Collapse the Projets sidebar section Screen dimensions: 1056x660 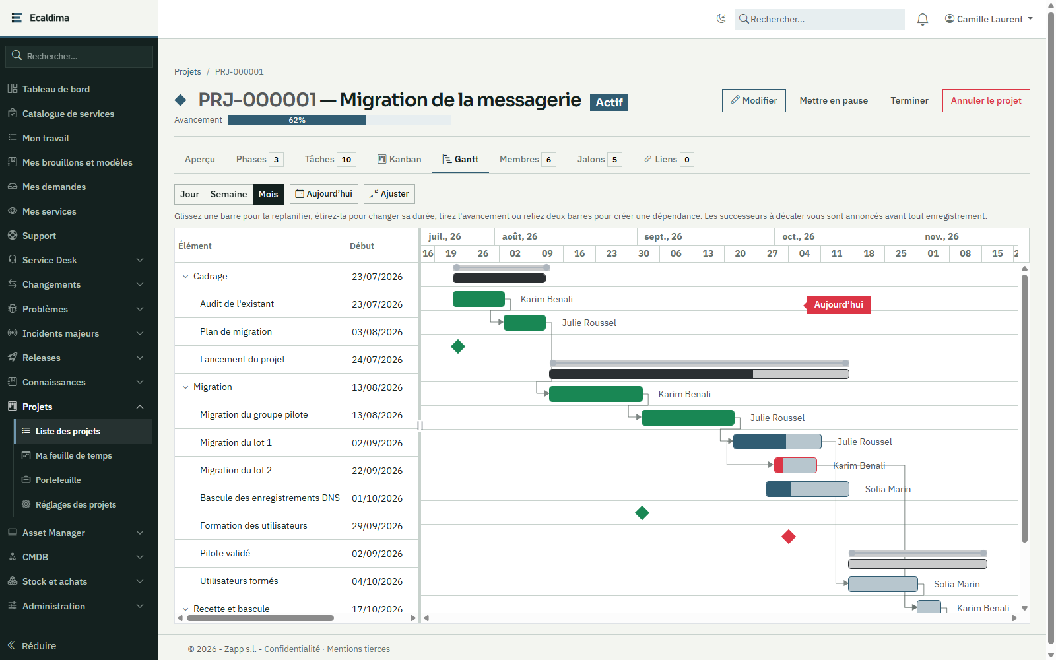click(x=79, y=407)
